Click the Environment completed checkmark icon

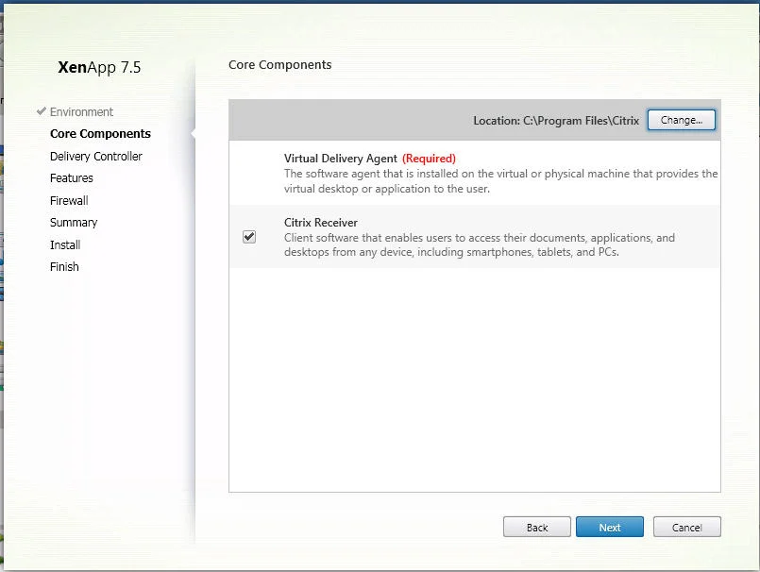click(42, 111)
